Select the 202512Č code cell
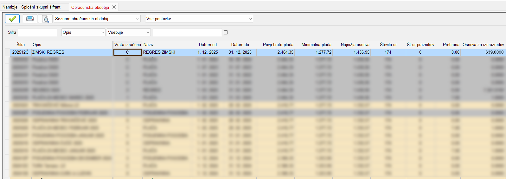This screenshot has width=506, height=179. pos(21,52)
